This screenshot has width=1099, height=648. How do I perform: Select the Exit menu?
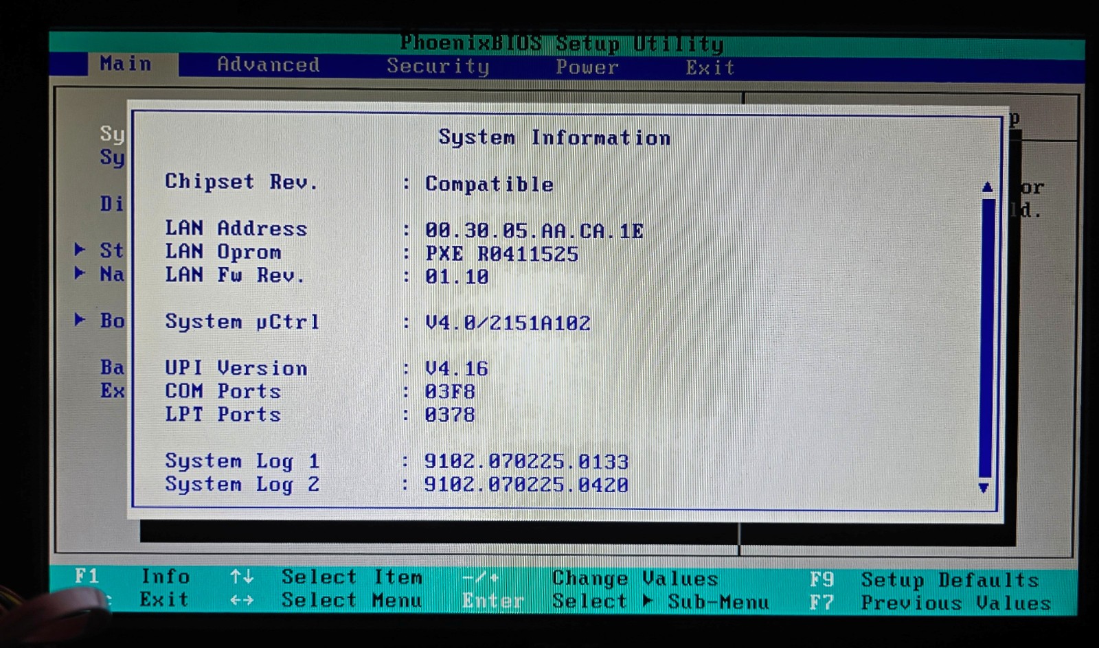tap(710, 67)
